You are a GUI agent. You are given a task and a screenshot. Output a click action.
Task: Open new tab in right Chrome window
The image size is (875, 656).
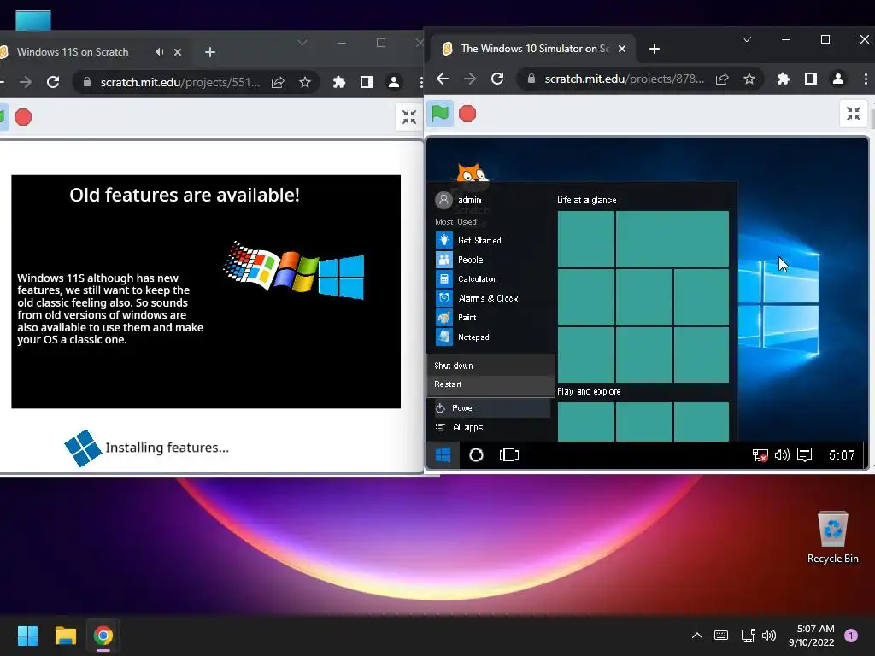tap(655, 49)
